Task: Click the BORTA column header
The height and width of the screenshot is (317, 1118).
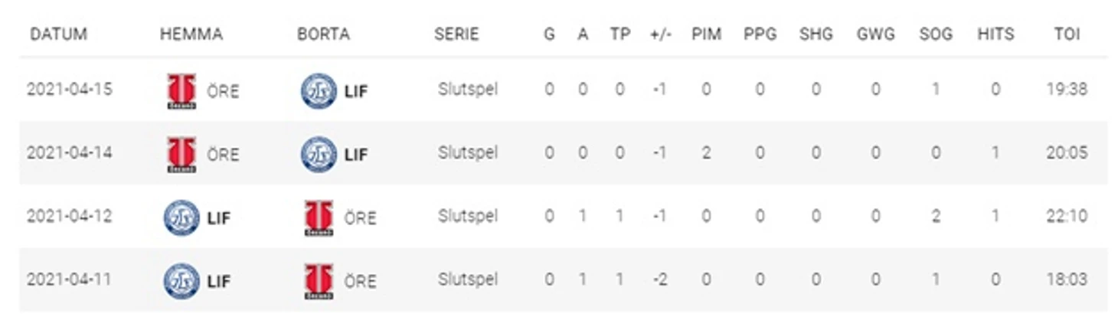Action: [323, 34]
